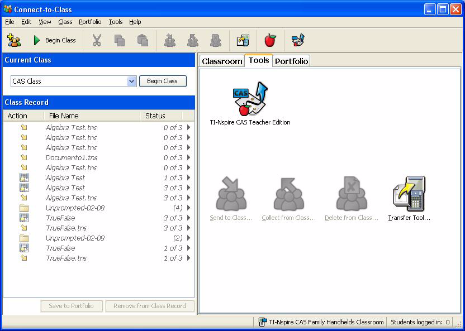The width and height of the screenshot is (465, 331).
Task: Open the View menu
Action: click(45, 22)
